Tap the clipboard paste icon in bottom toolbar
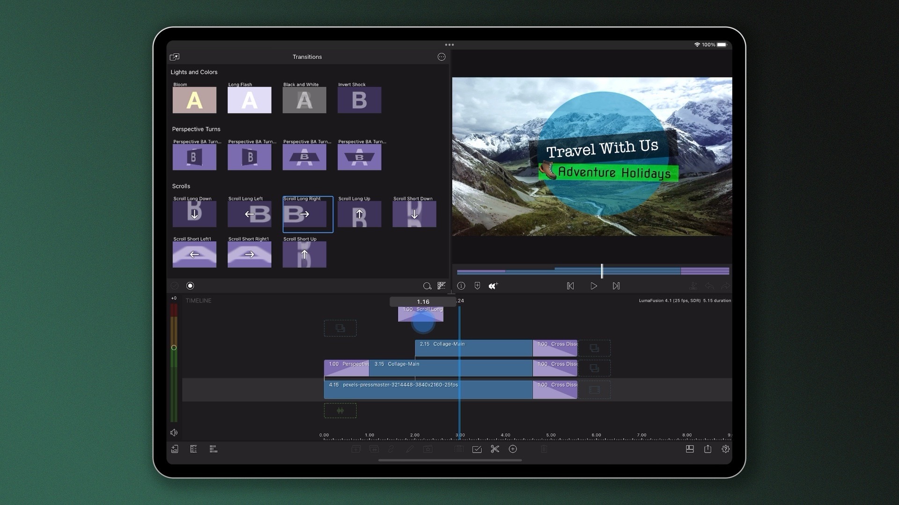 (458, 449)
